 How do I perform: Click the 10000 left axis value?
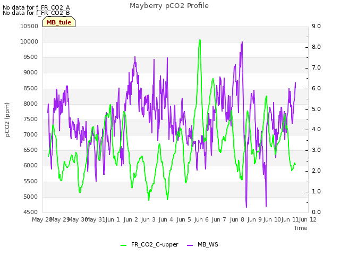[29, 41]
